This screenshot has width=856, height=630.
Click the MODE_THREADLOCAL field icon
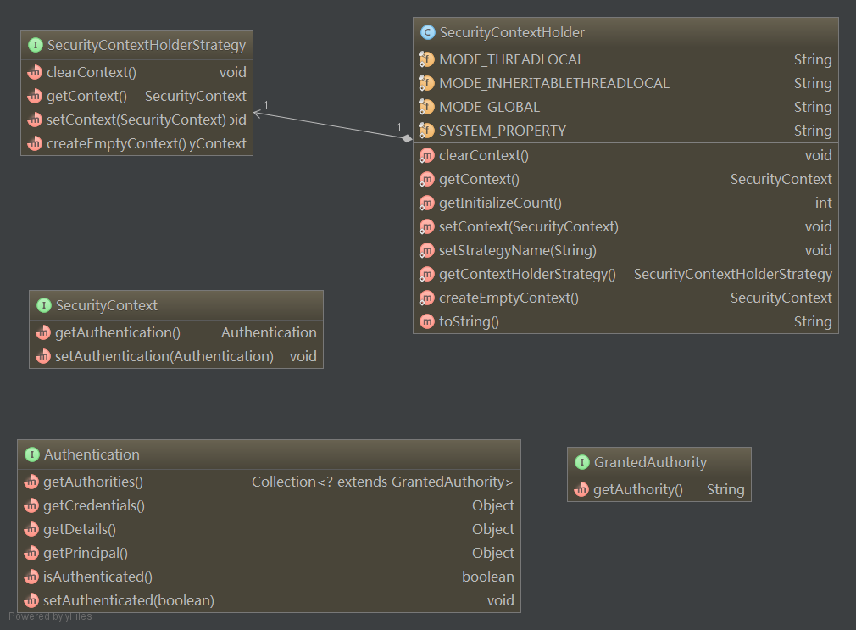coord(427,60)
